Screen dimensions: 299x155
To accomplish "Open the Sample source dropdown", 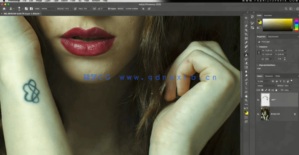I will pos(133,9).
